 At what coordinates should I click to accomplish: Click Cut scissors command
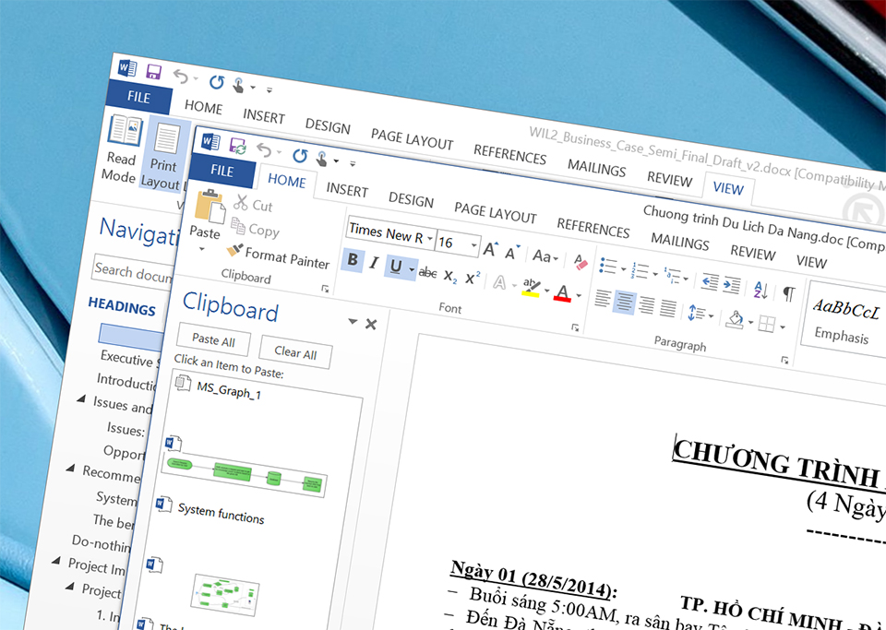(253, 204)
